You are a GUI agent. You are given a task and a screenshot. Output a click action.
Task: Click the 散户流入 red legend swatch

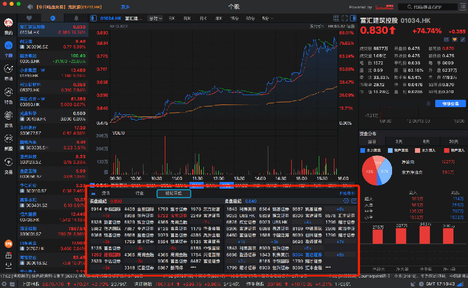coord(446,150)
